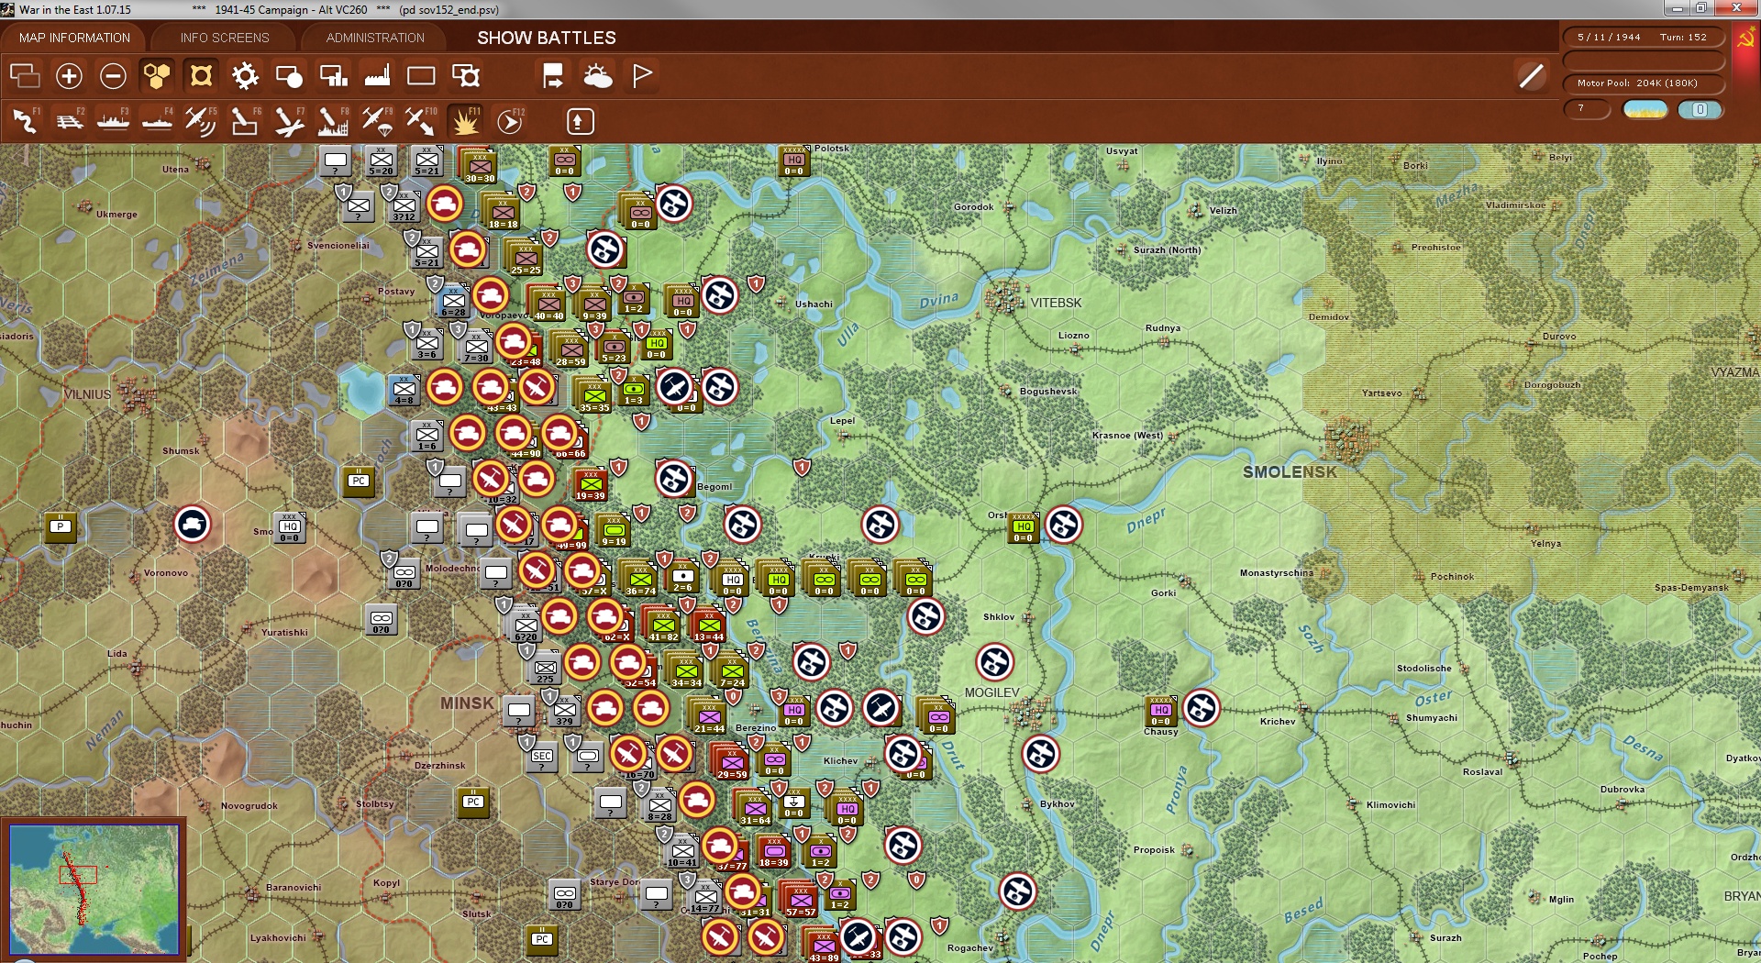This screenshot has height=963, width=1761.
Task: Click the sun-and-cloud weather icon
Action: [x=598, y=76]
